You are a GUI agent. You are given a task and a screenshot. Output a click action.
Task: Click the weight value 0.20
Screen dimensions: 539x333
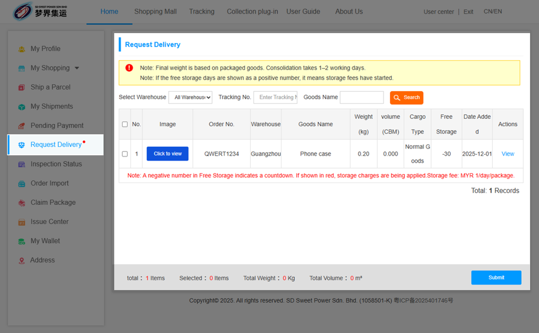363,154
